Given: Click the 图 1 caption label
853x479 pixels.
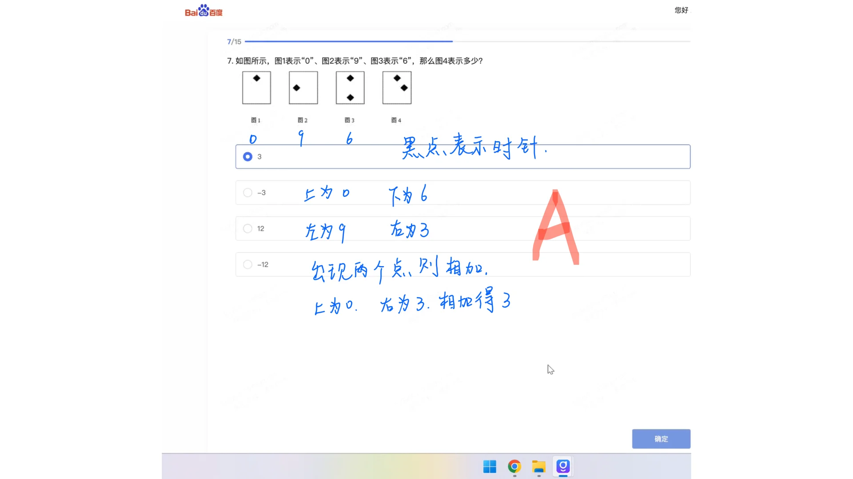Looking at the screenshot, I should [256, 120].
